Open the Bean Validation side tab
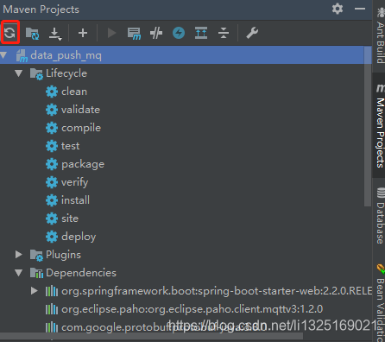Image resolution: width=385 pixels, height=342 pixels. coord(380,302)
